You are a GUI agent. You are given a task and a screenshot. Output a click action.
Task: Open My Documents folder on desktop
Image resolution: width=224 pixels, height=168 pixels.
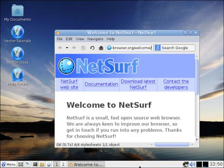click(x=17, y=11)
